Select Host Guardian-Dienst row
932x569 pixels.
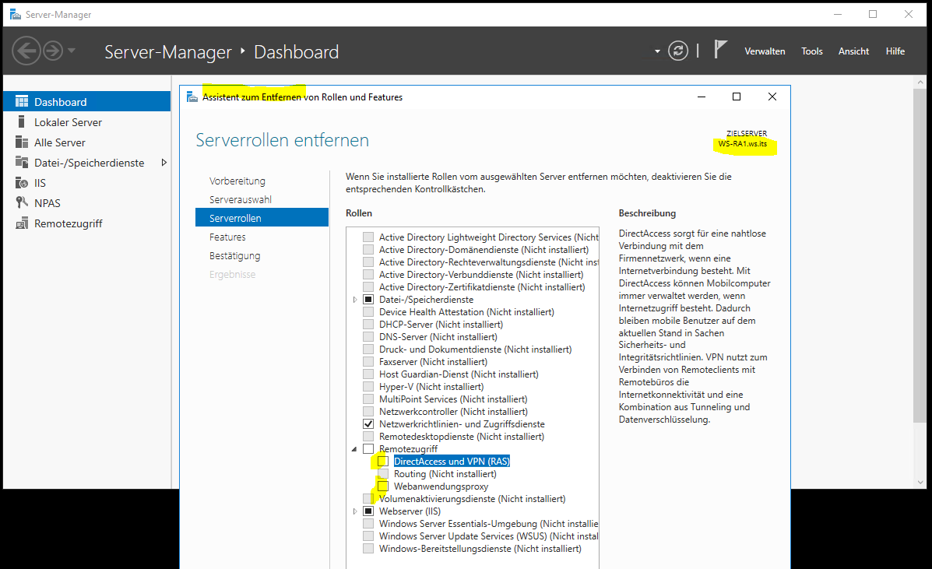459,374
